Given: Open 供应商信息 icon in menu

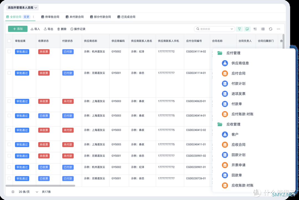Looking at the screenshot, I should (225, 63).
